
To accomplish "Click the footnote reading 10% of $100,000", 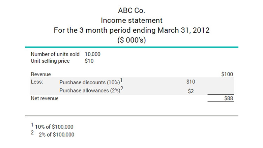I will (x=54, y=127).
